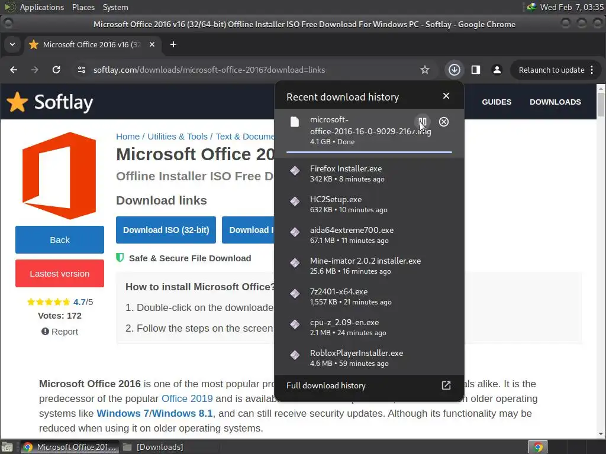Click aida64extreme700.exe file icon
The width and height of the screenshot is (606, 454).
[x=295, y=232]
